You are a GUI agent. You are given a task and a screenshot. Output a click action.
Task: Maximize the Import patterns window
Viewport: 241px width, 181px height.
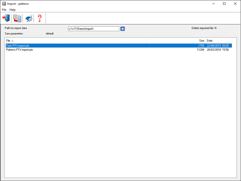(224, 3)
